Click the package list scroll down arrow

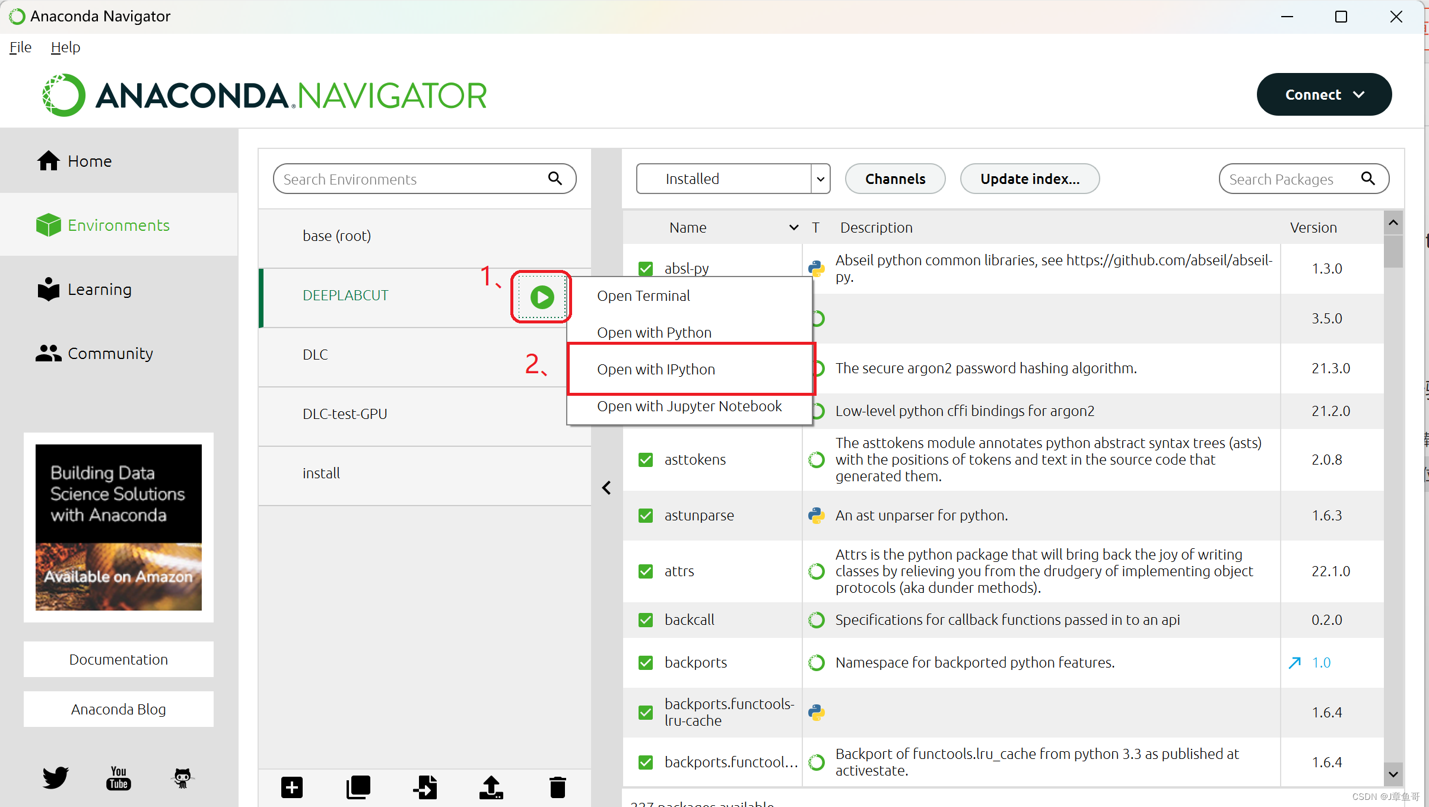pos(1393,774)
